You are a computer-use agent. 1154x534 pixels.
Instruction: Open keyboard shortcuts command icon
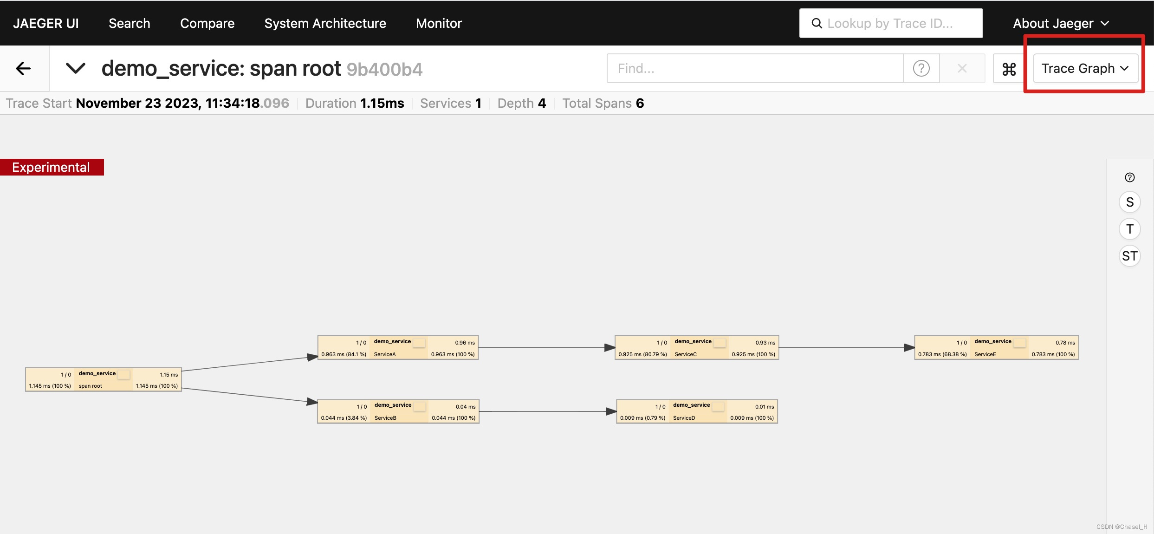(x=1009, y=69)
